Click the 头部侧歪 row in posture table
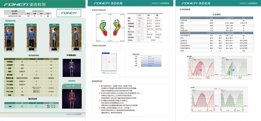This screenshot has height=121, width=261. point(31,62)
